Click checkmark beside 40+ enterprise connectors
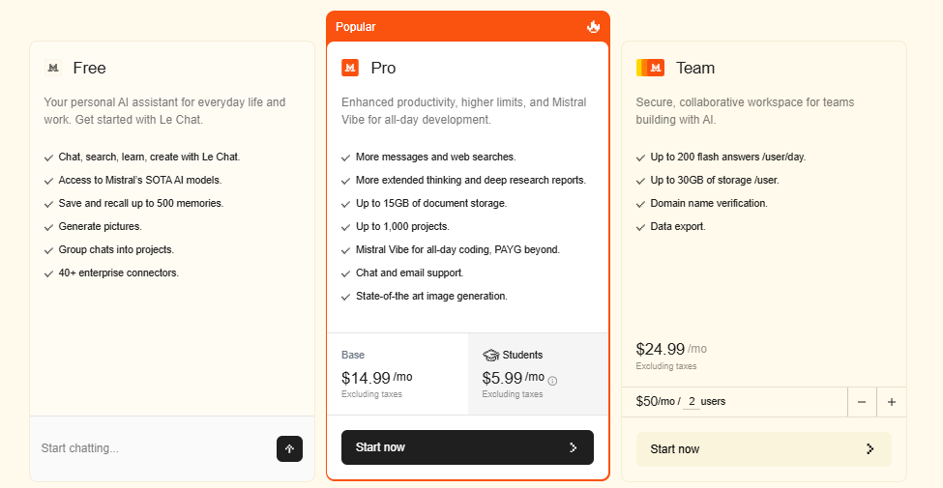Viewport: 943px width, 488px height. coord(48,274)
